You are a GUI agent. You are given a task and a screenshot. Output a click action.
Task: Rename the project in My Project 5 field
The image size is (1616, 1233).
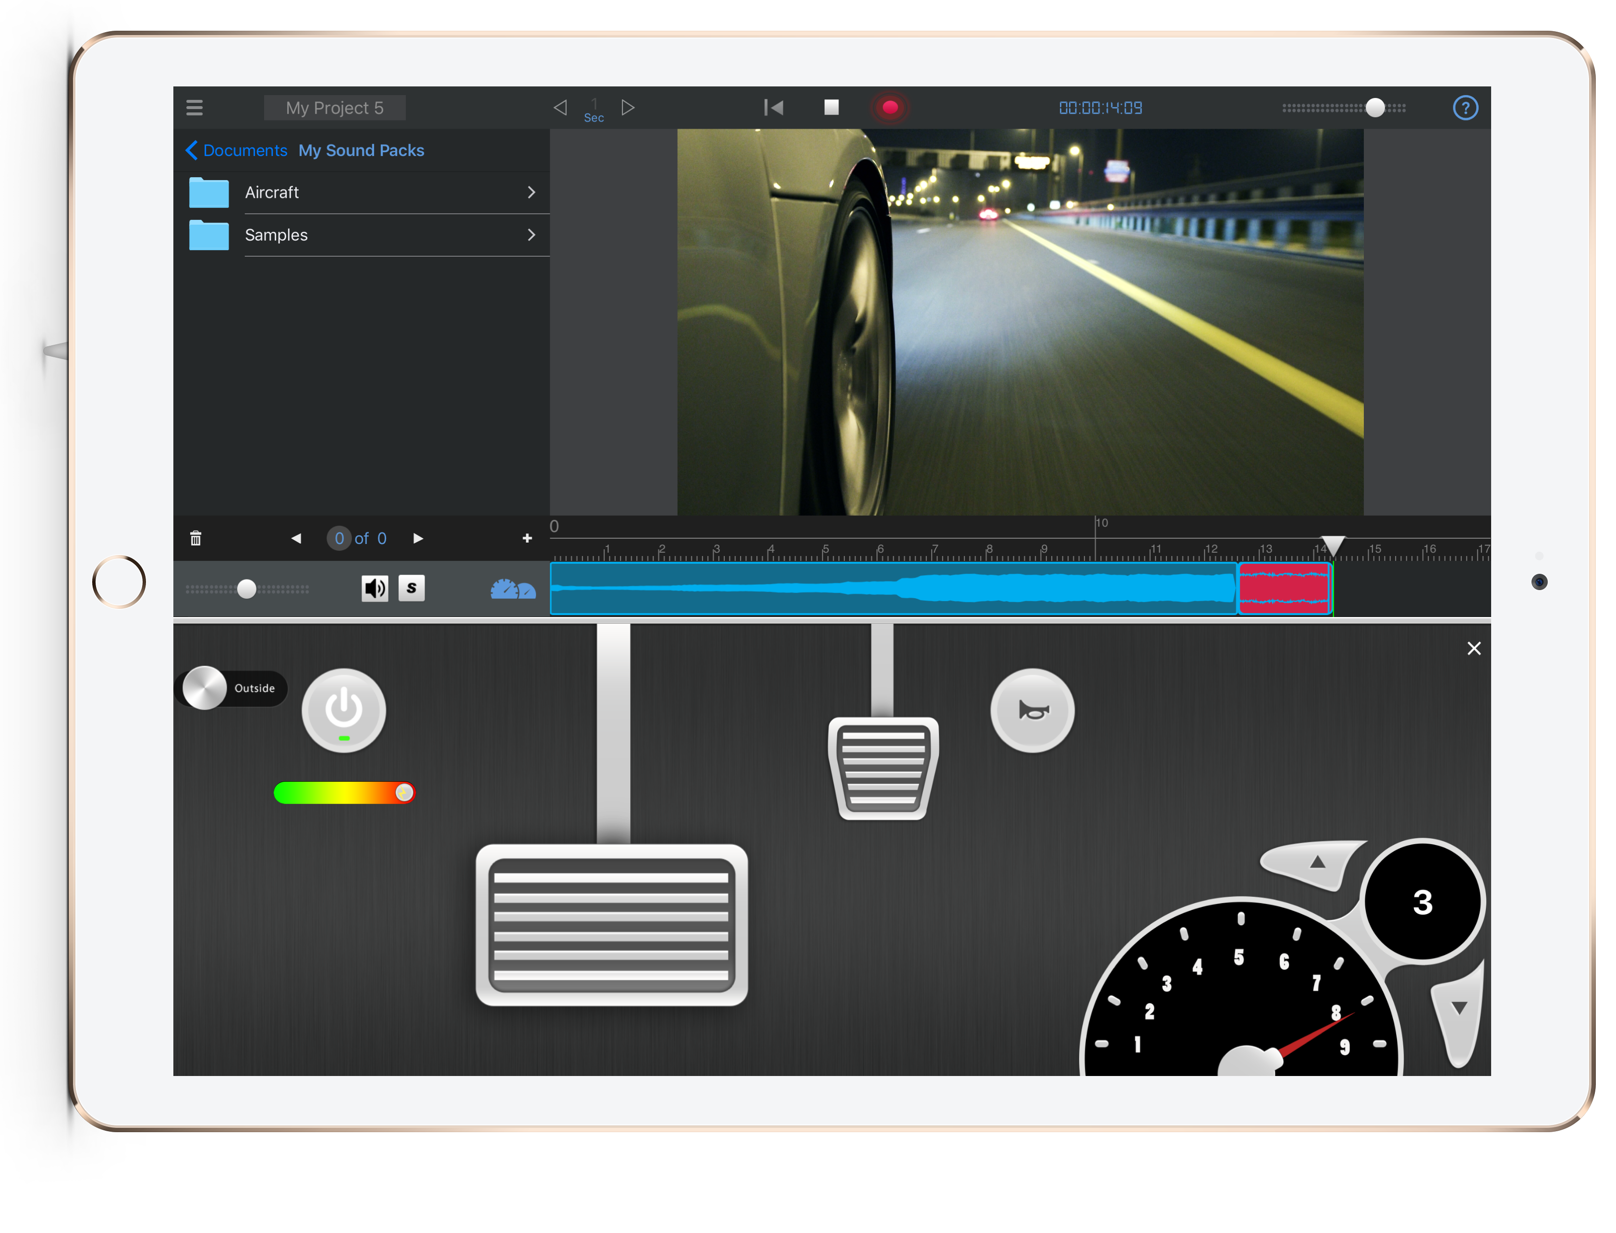coord(334,107)
